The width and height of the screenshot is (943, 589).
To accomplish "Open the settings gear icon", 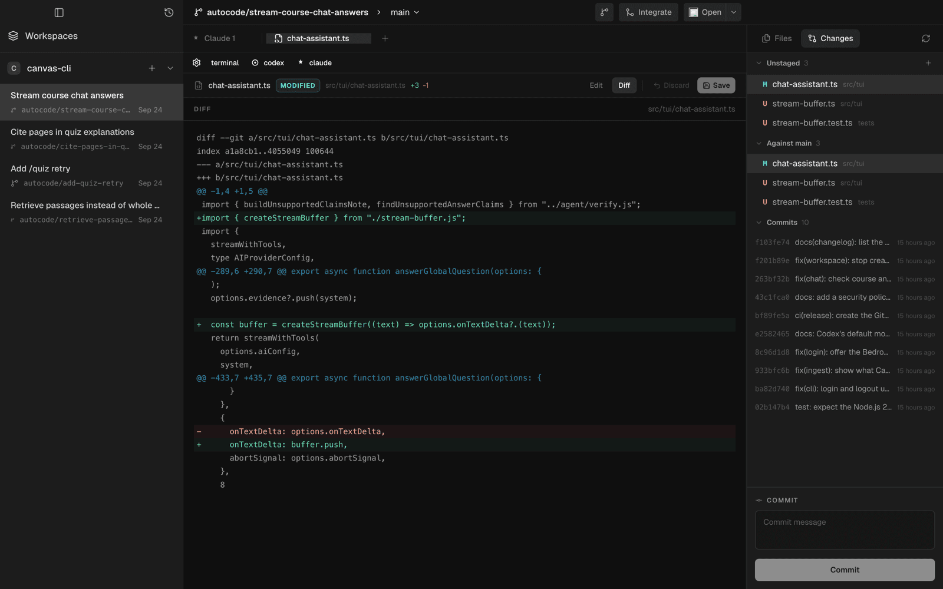I will [197, 62].
